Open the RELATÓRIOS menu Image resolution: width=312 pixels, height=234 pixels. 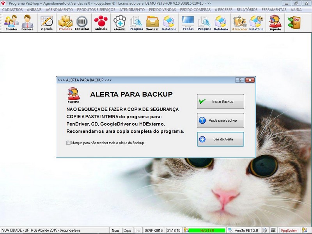click(247, 9)
